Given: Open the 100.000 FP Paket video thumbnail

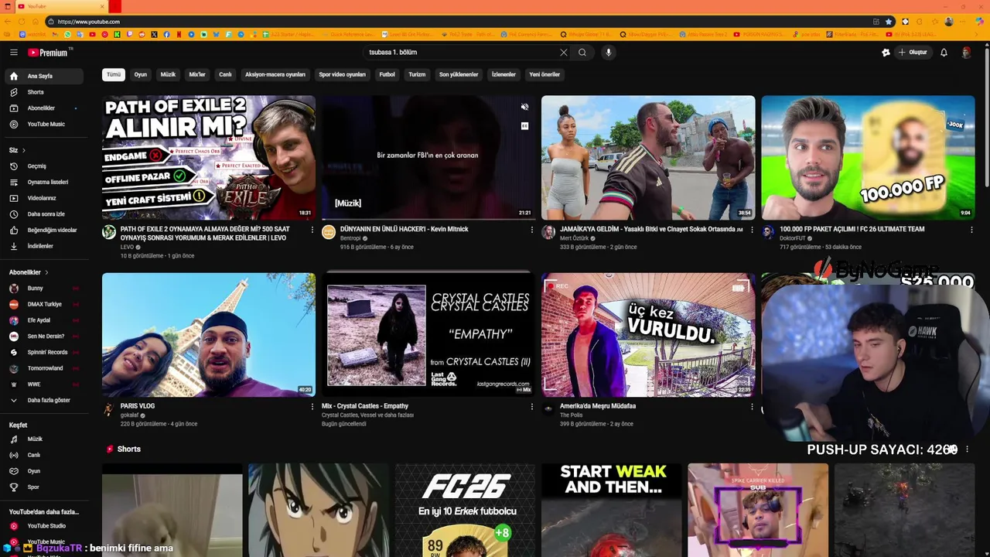Looking at the screenshot, I should coord(868,158).
